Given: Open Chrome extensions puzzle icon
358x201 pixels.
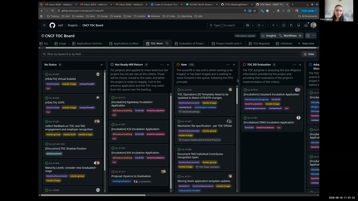Looking at the screenshot, I should [x=289, y=11].
